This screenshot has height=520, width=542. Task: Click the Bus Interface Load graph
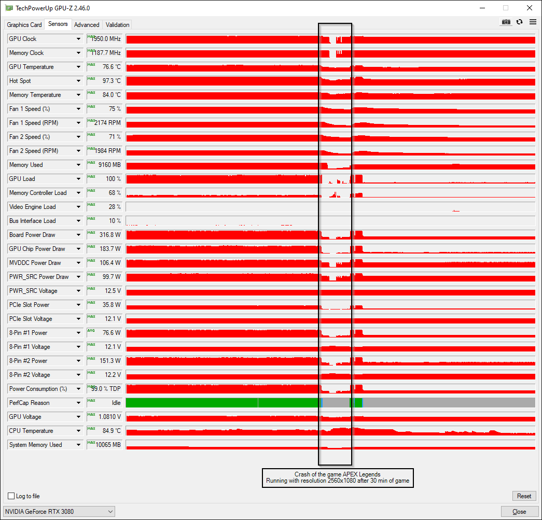pos(330,221)
